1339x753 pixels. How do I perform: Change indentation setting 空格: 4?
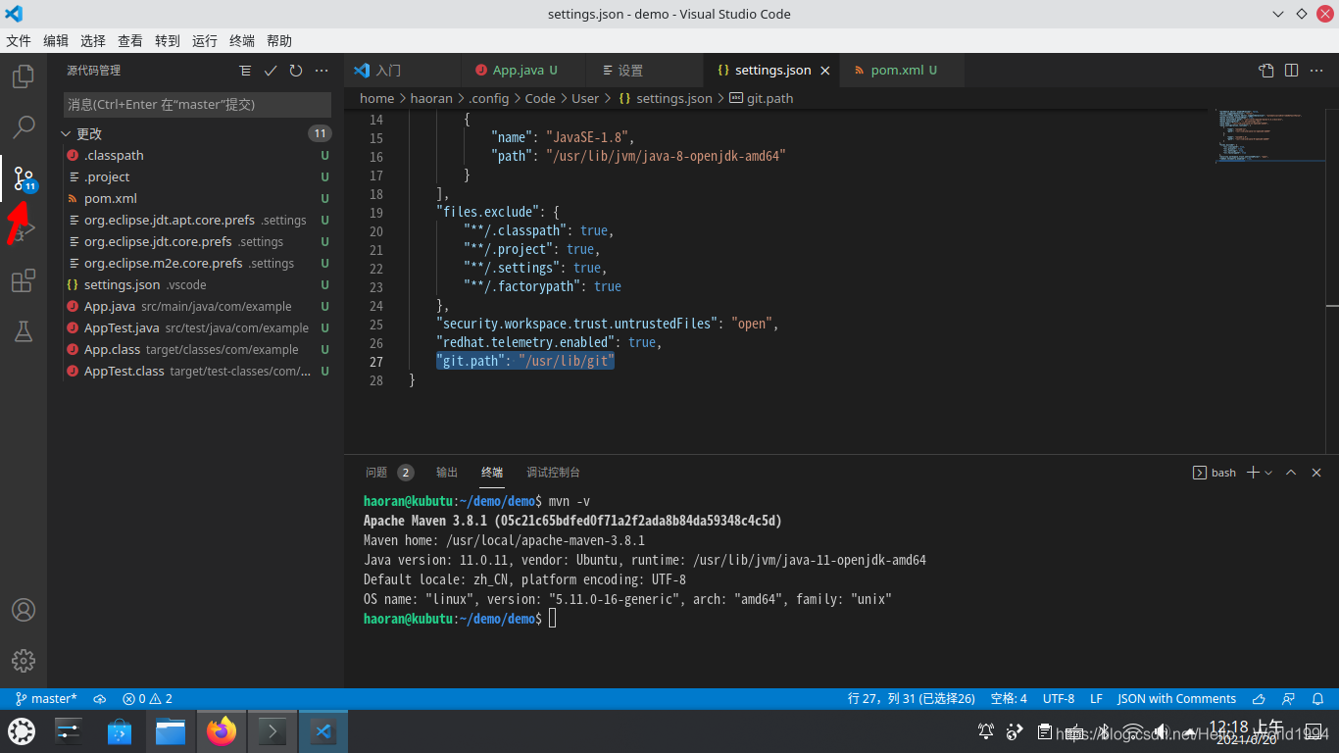1009,699
